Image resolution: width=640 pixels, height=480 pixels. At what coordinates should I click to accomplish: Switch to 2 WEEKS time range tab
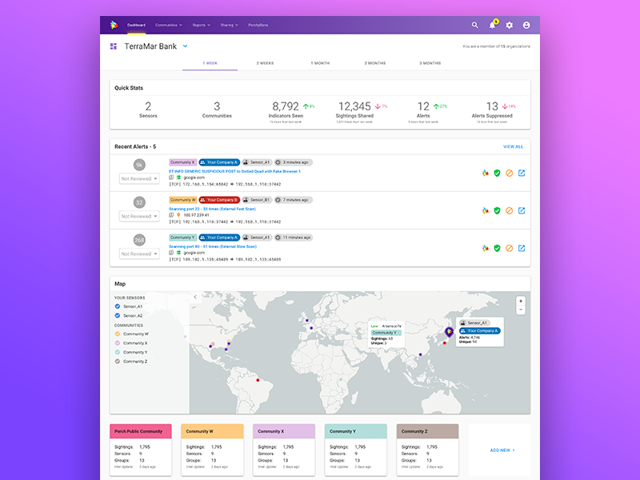pyautogui.click(x=265, y=63)
